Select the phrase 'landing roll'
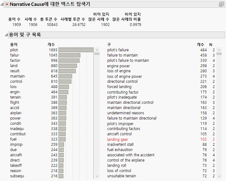226x181 pixels. pos(117,166)
